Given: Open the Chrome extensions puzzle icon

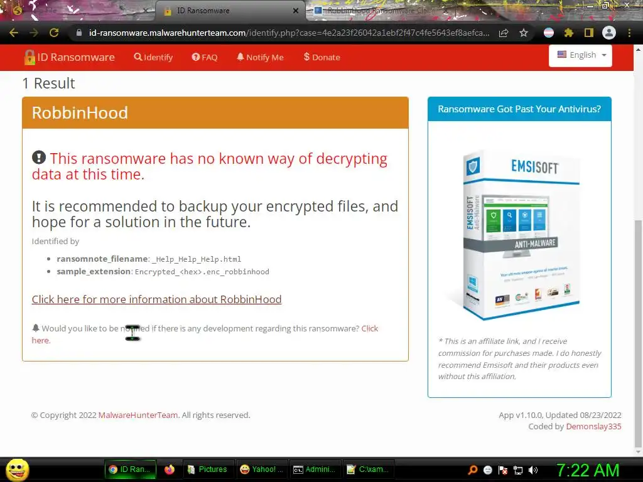Looking at the screenshot, I should coord(569,33).
